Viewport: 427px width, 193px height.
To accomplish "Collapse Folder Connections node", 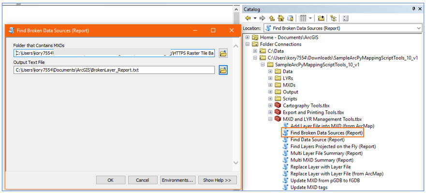I will 247,44.
